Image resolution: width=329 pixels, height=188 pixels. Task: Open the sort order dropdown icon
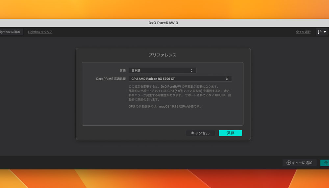pos(322,32)
